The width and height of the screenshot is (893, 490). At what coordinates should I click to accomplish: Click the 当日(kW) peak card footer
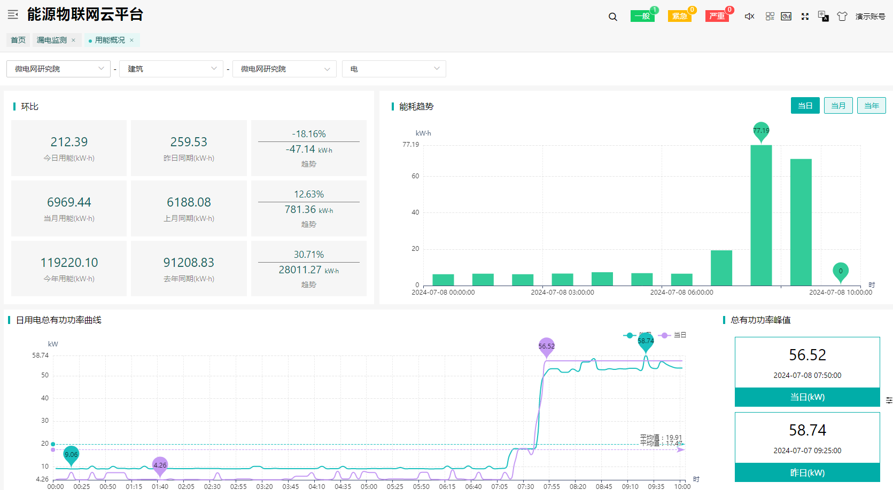807,397
